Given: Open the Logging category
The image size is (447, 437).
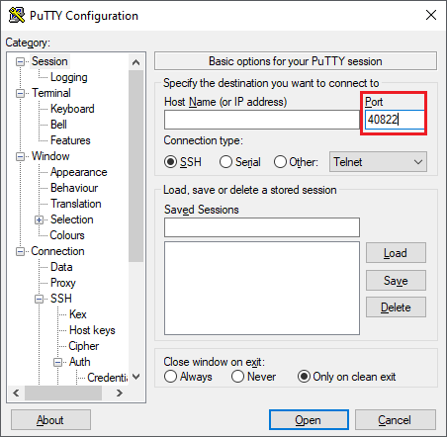Looking at the screenshot, I should tap(68, 77).
